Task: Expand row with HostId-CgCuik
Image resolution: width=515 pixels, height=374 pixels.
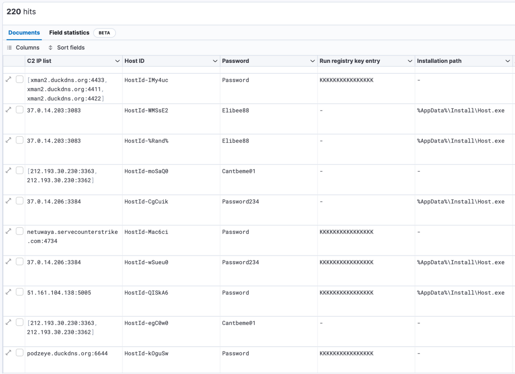Action: 9,201
